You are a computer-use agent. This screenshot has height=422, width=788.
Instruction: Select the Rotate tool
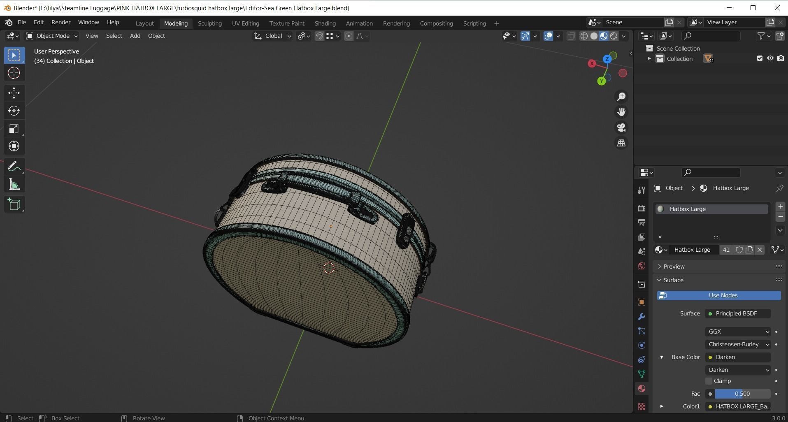point(14,111)
